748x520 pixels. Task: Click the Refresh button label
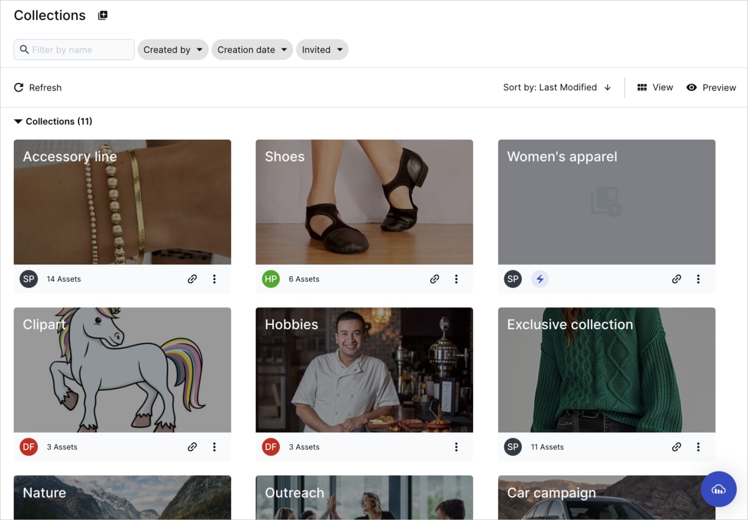(46, 87)
